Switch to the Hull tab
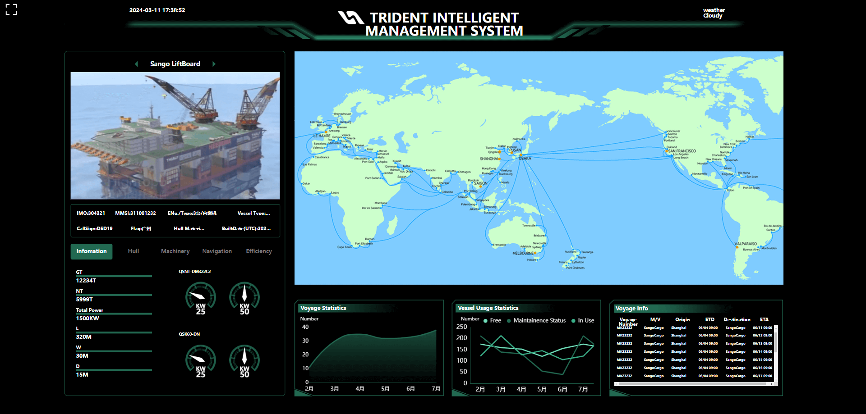 [x=134, y=251]
